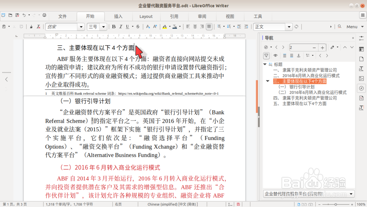This screenshot has height=207, width=367.
Task: Open font color dropdown arrow
Action: (180, 26)
